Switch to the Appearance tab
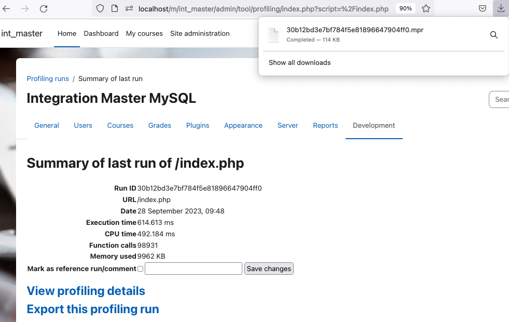The image size is (509, 322). click(243, 125)
